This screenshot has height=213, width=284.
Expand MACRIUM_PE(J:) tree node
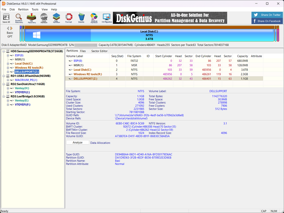(8, 80)
